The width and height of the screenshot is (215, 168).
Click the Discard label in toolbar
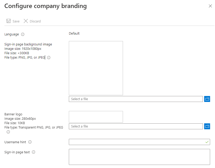coord(35,21)
